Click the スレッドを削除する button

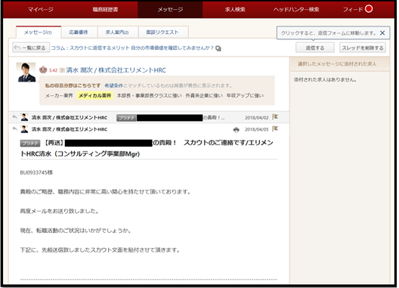[x=363, y=48]
